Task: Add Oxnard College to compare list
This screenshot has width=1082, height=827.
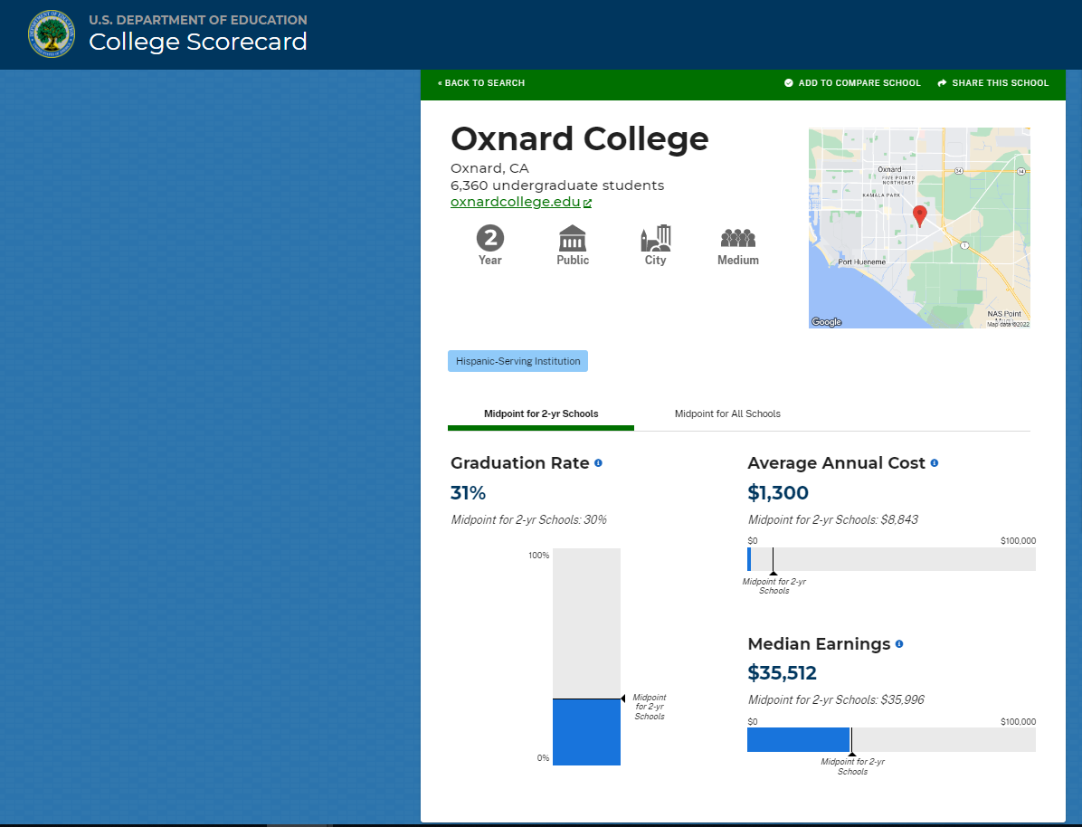Action: tap(852, 83)
